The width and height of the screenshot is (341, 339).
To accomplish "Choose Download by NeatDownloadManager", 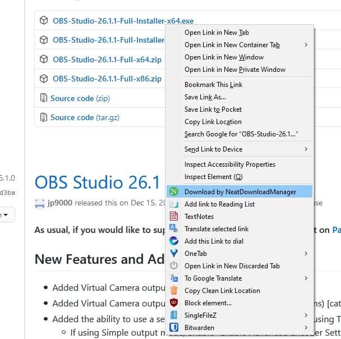I will (239, 192).
